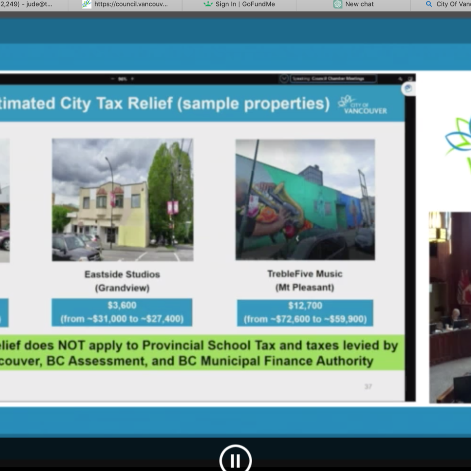Switch to the council.vancouver browser tab
The height and width of the screenshot is (471, 471).
click(125, 4)
